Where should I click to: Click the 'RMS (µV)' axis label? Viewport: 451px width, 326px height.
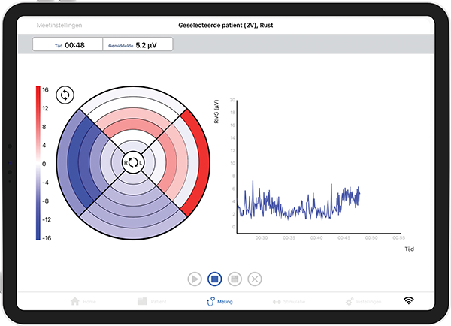point(216,112)
